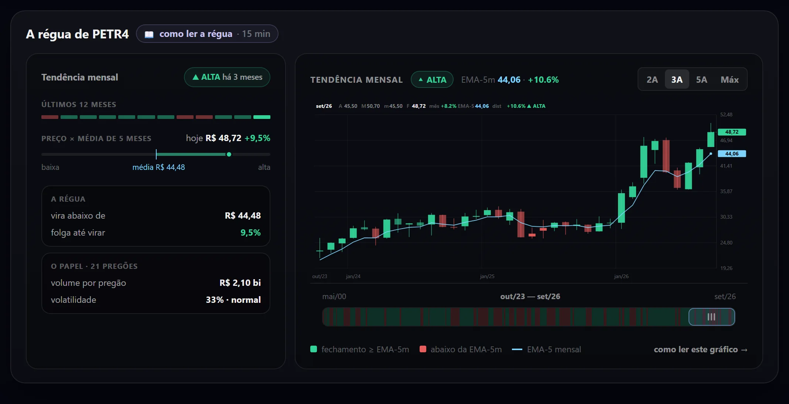Click the first red month bar in Últimos 12 meses
789x404 pixels.
click(50, 117)
